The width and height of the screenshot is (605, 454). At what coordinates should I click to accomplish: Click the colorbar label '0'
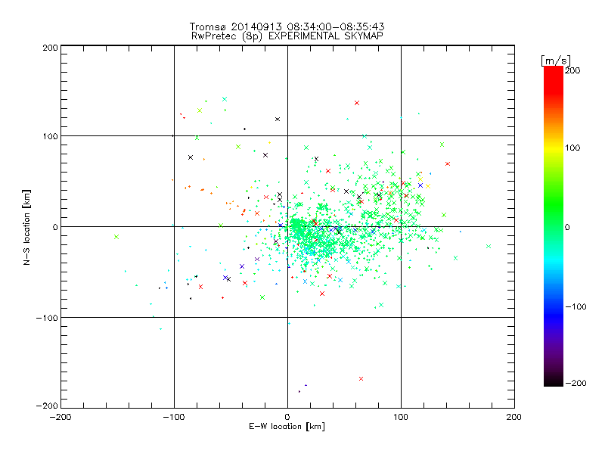(567, 227)
